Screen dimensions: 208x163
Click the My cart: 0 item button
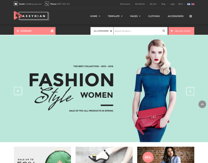click(181, 31)
